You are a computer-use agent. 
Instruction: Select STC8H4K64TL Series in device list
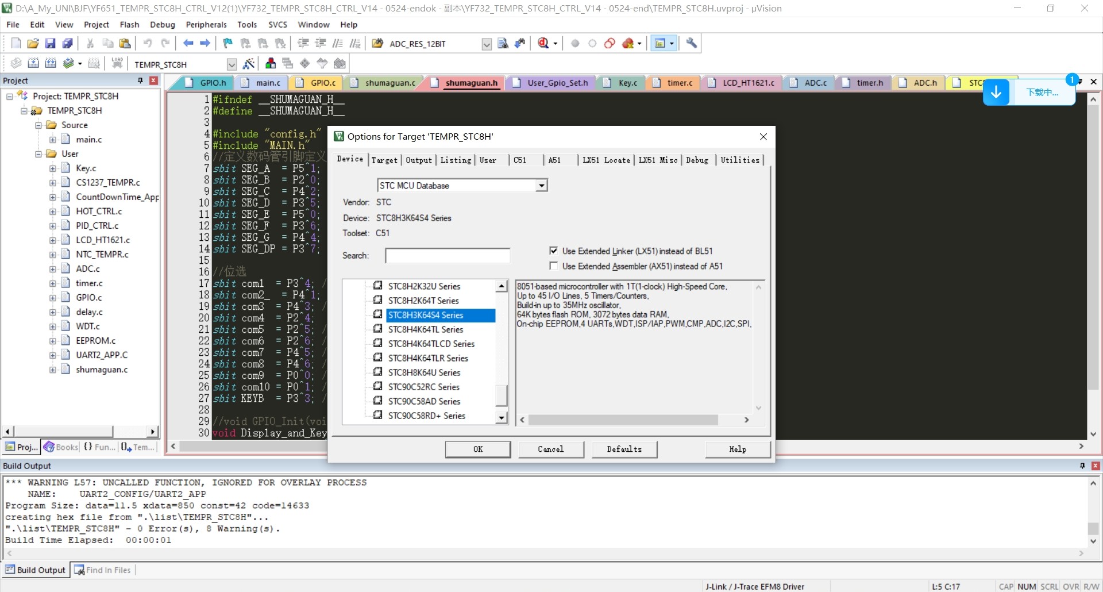point(425,329)
